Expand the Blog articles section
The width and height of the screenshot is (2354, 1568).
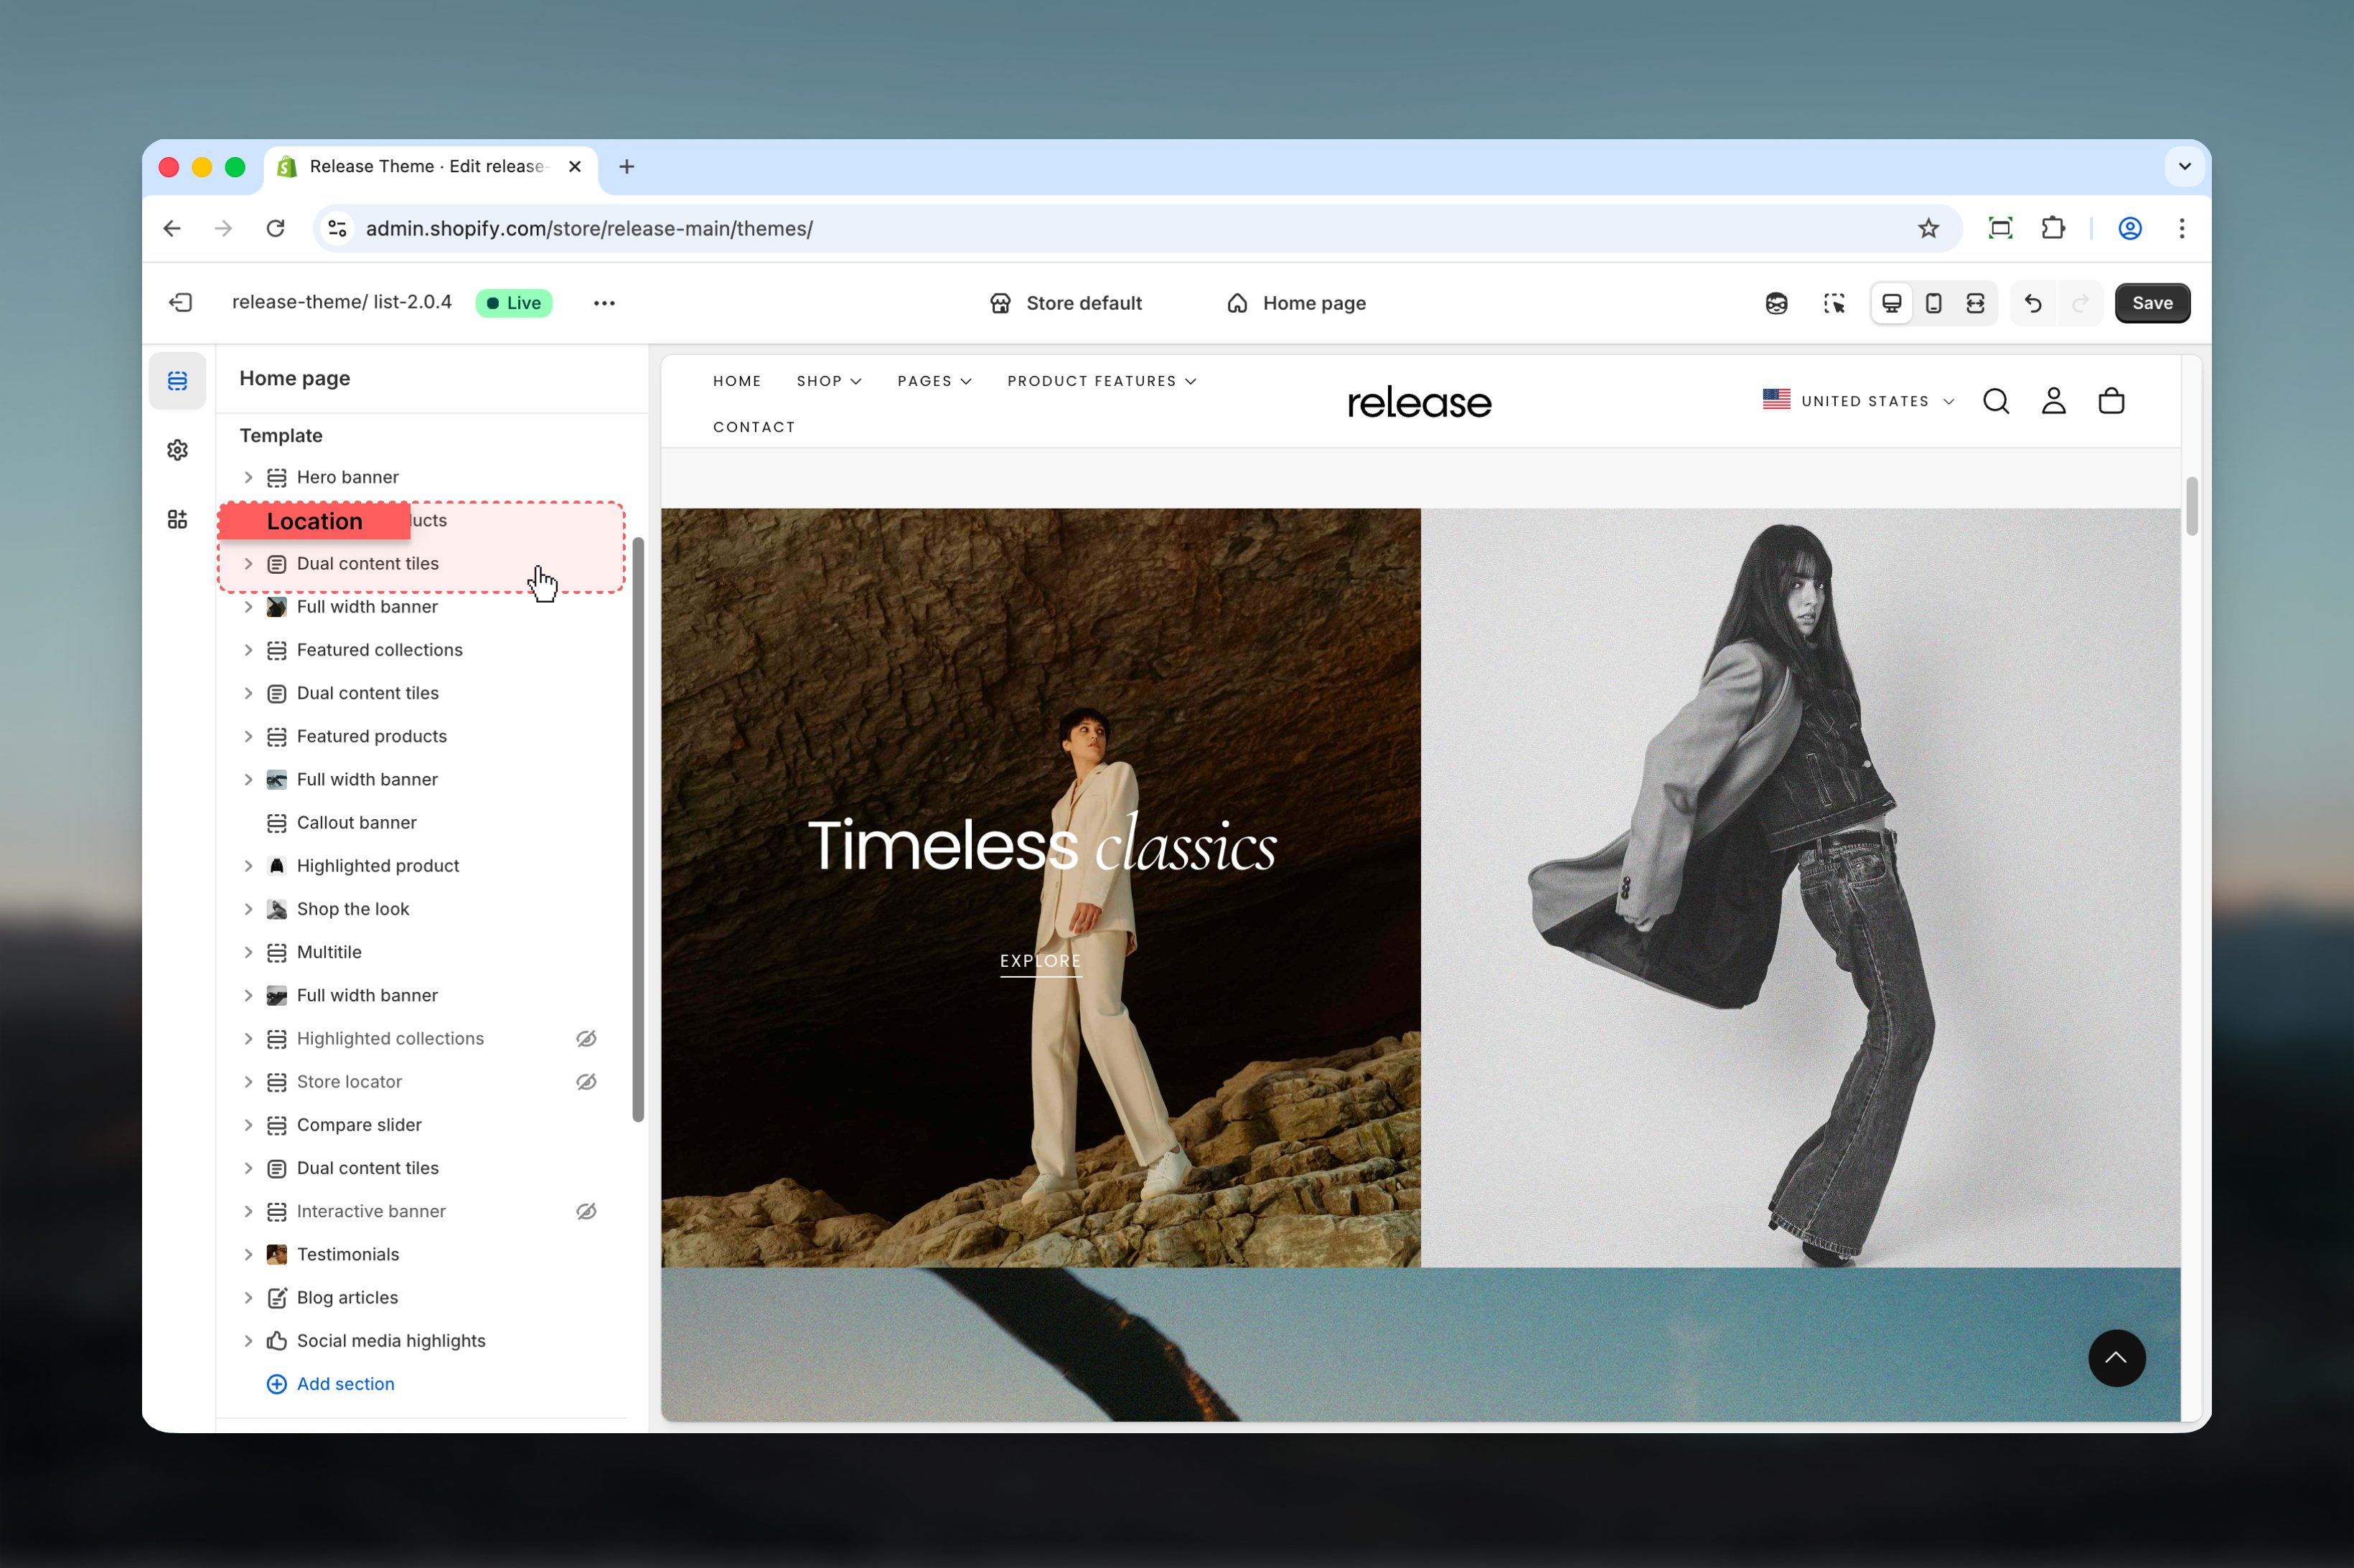(x=248, y=1297)
